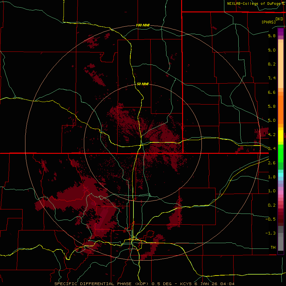
Task: Click the 6.6 value on the color scale
Action: pyautogui.click(x=272, y=92)
